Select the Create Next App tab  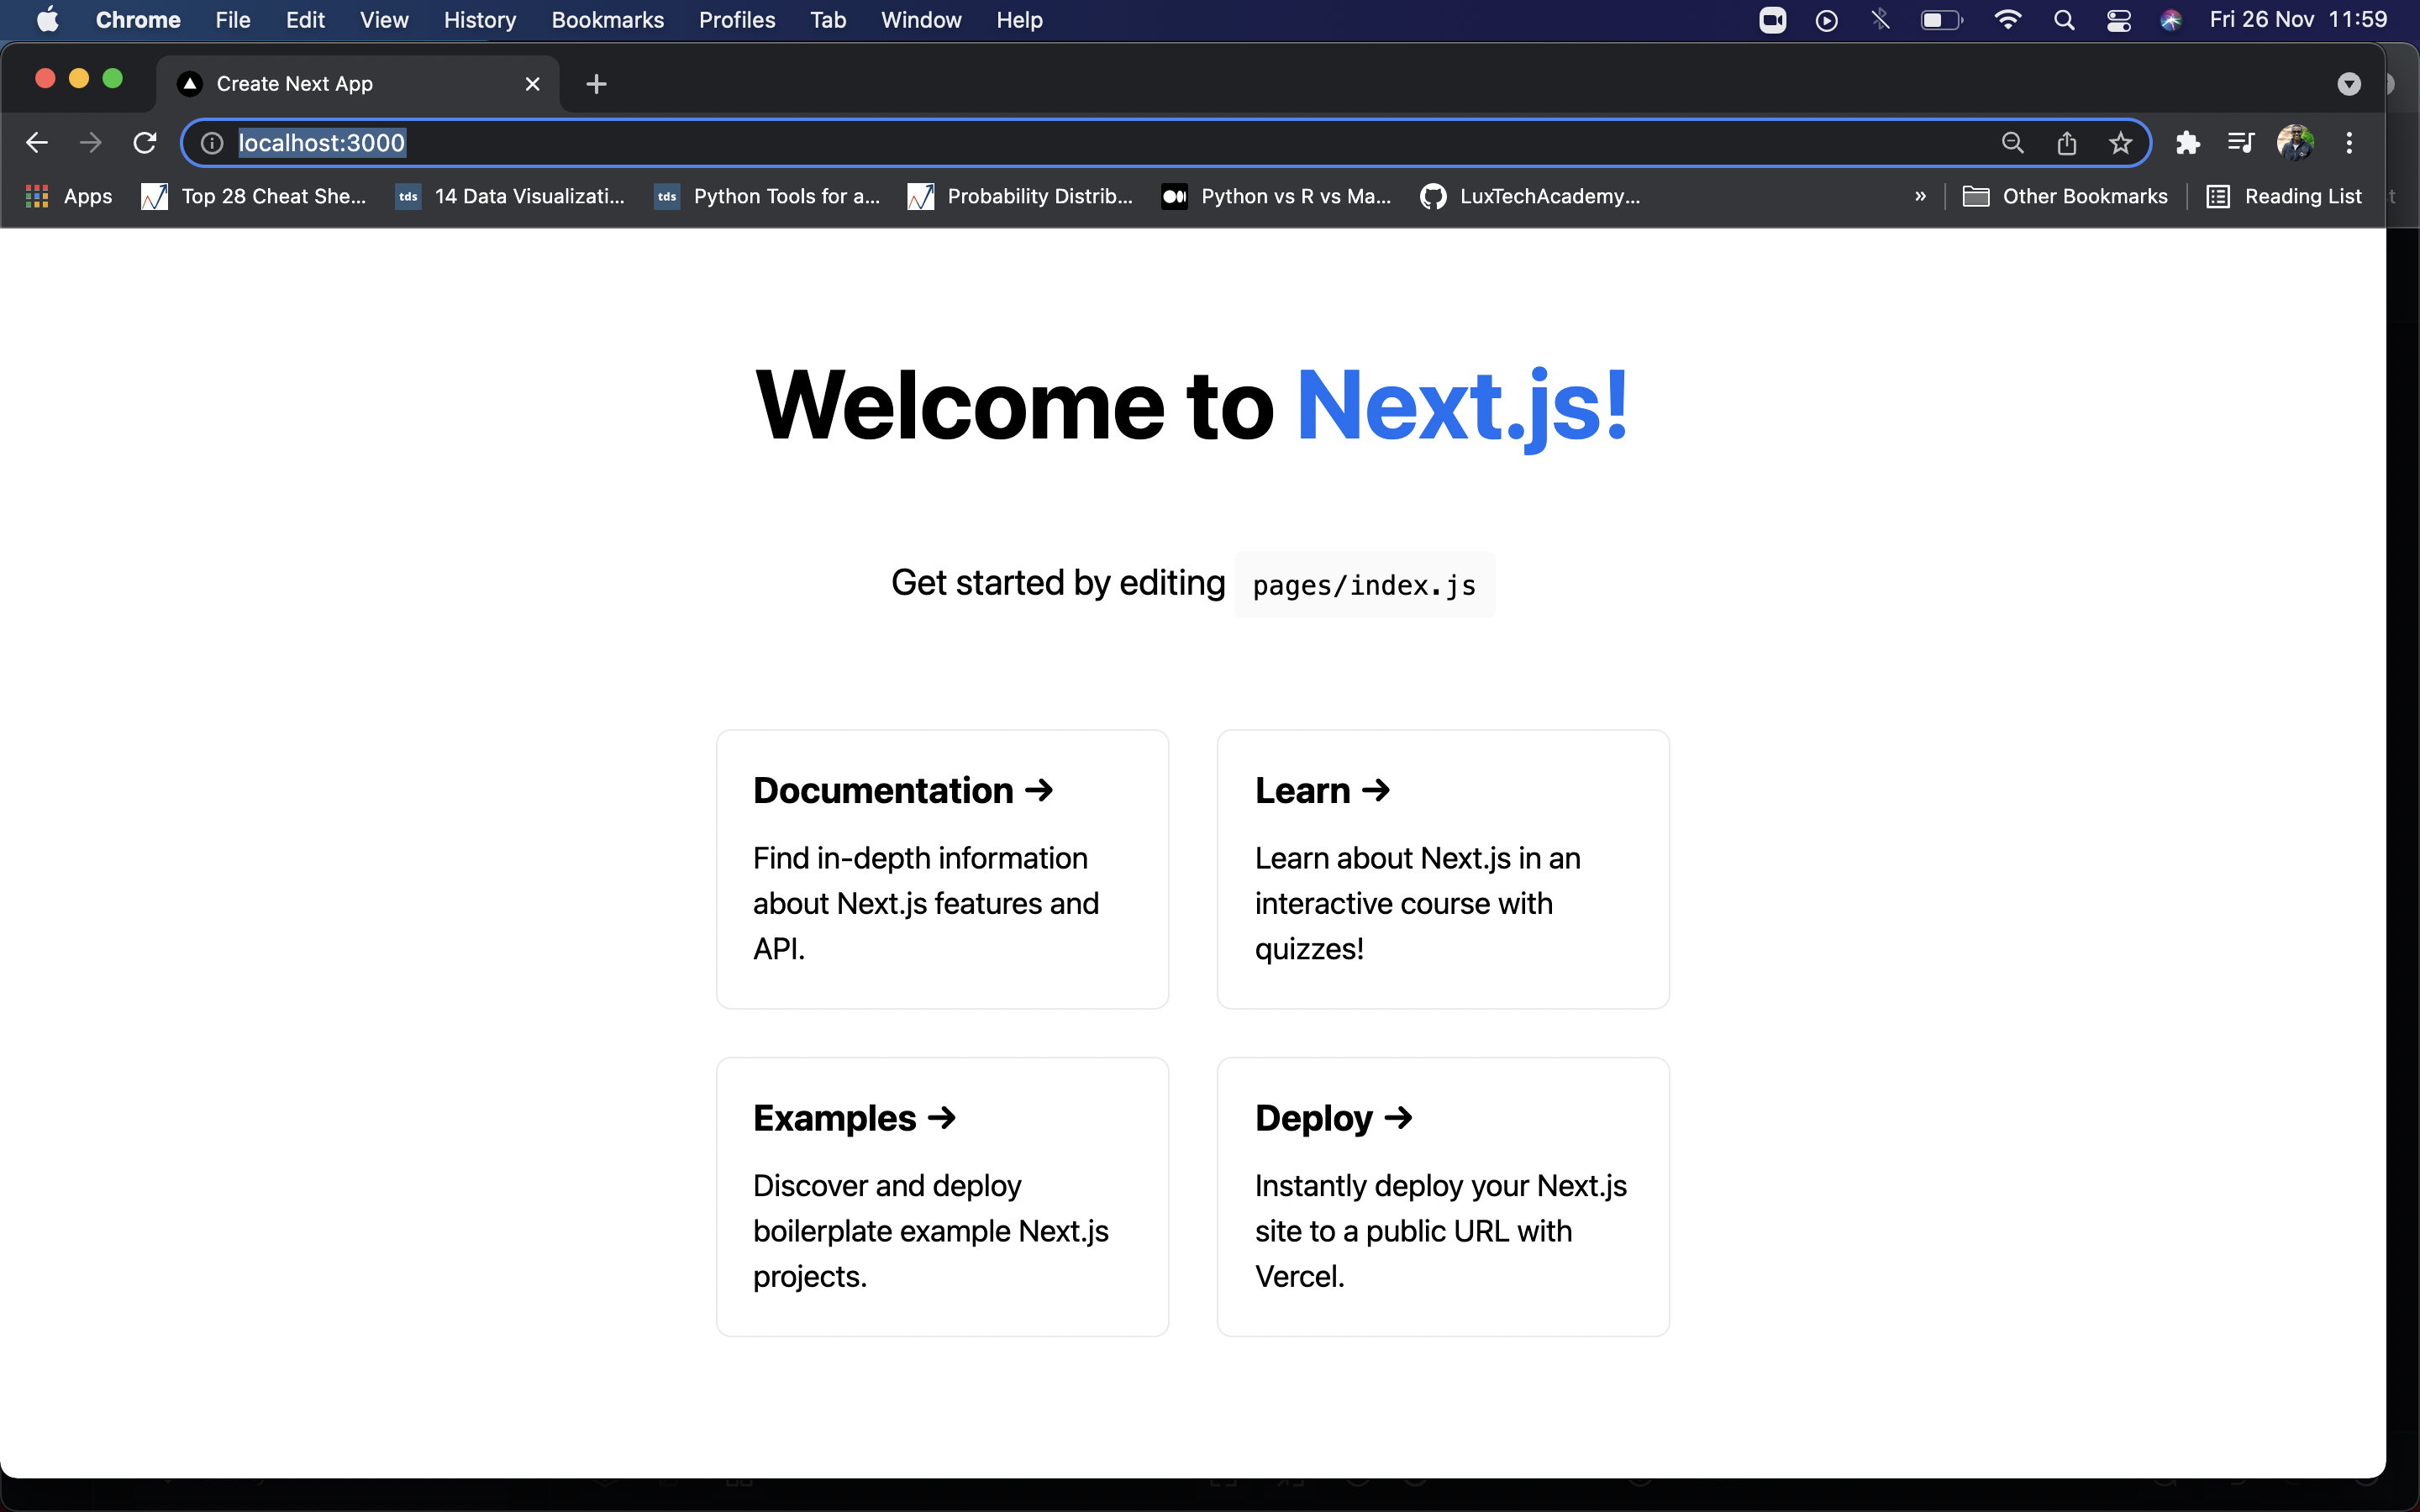[357, 84]
